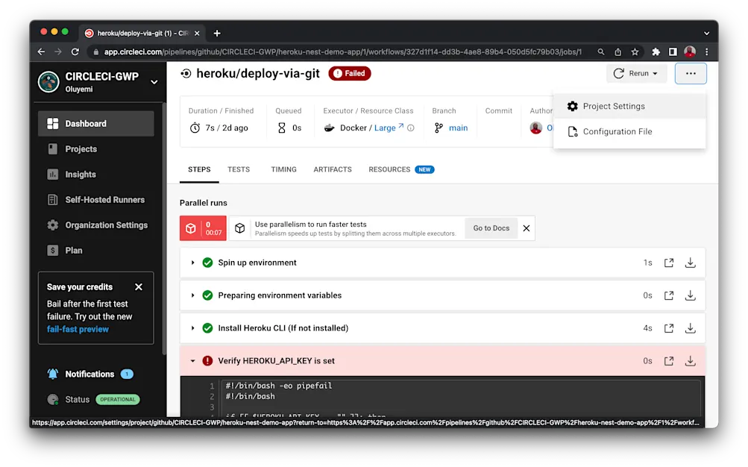
Task: Open Chrome three-dot menu
Action: (x=706, y=52)
